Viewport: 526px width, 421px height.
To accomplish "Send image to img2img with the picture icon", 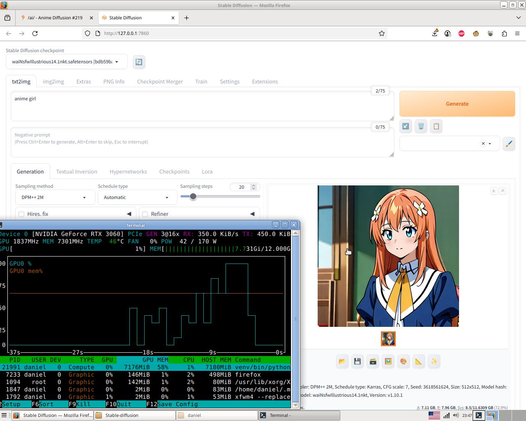I will point(388,361).
